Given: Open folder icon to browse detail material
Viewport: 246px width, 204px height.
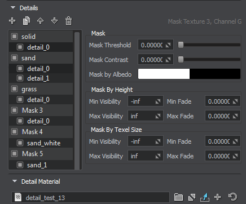Looking at the screenshot, I should point(178,197).
